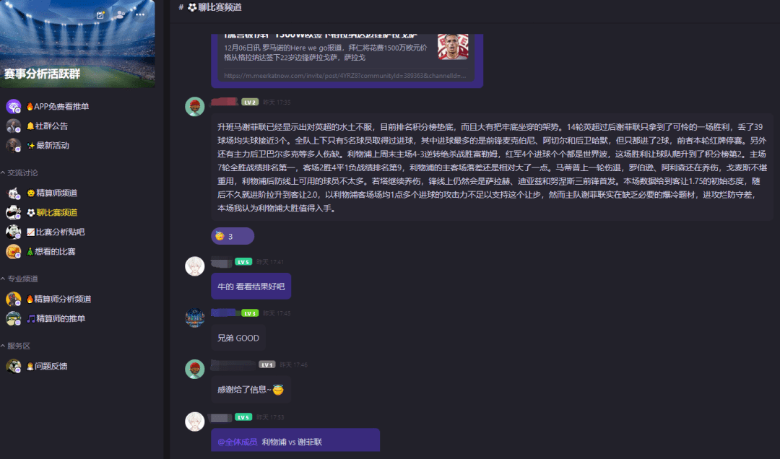The image size is (780, 459).
Task: Collapse the 交流讨论 category
Action: [19, 172]
